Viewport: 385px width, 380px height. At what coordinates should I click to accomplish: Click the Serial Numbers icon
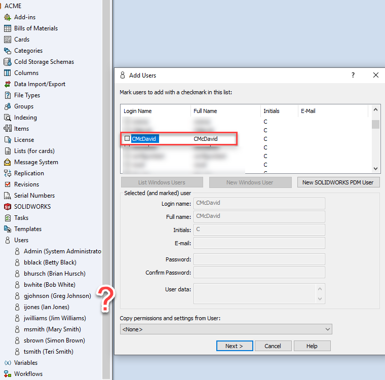tap(8, 196)
